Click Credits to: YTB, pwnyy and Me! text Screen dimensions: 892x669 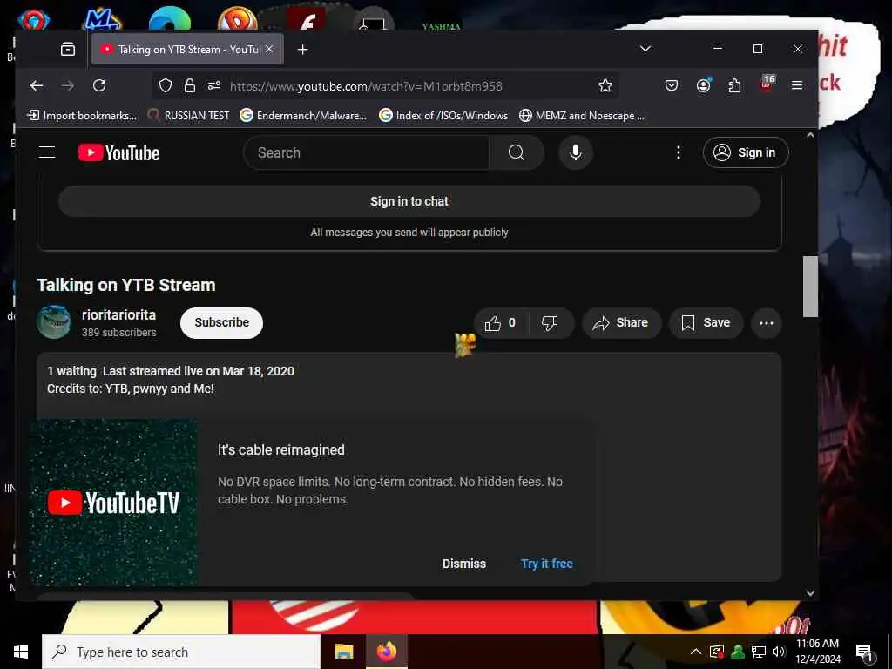click(x=131, y=389)
